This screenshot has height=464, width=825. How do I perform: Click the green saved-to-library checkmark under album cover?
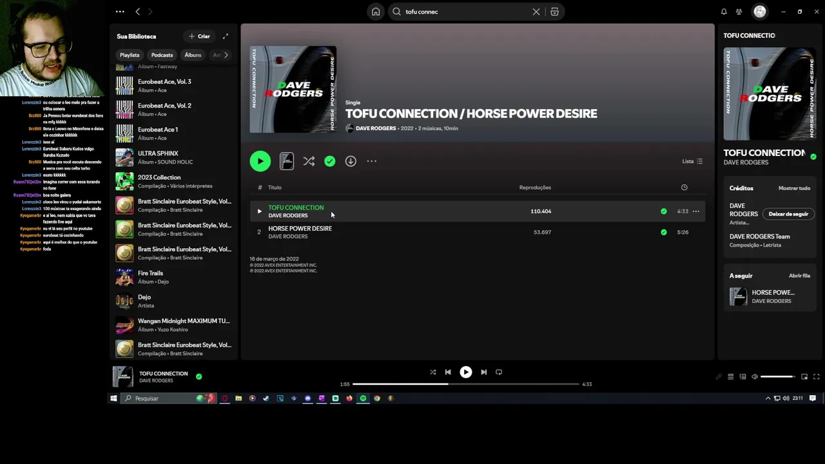330,161
